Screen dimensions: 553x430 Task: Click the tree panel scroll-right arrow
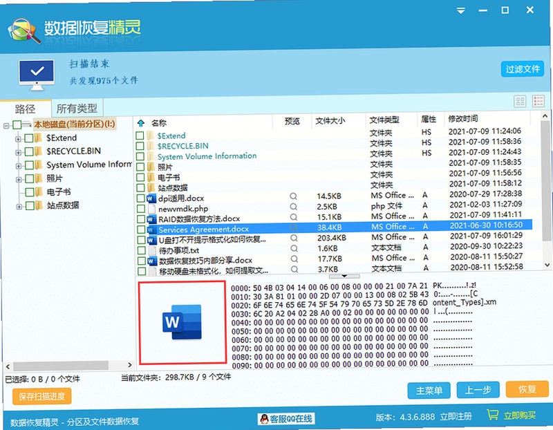pyautogui.click(x=129, y=365)
